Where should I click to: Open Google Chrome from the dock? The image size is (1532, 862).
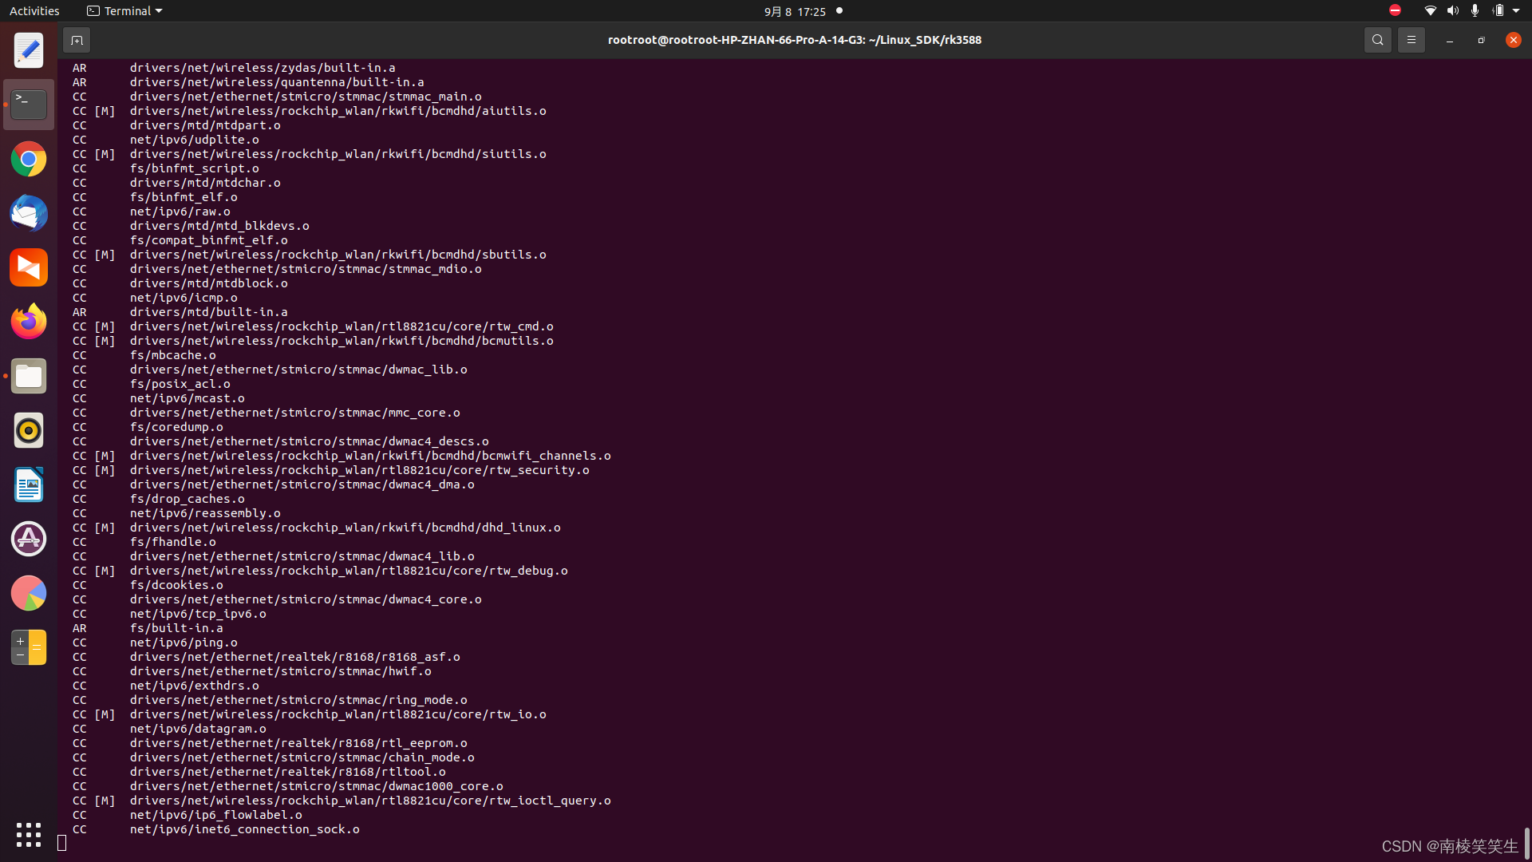[29, 159]
